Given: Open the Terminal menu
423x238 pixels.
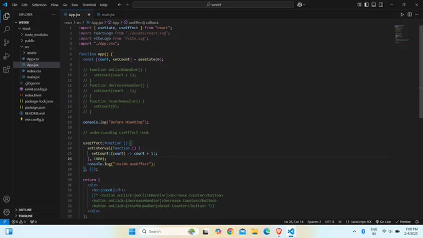Looking at the screenshot, I should tap(89, 5).
